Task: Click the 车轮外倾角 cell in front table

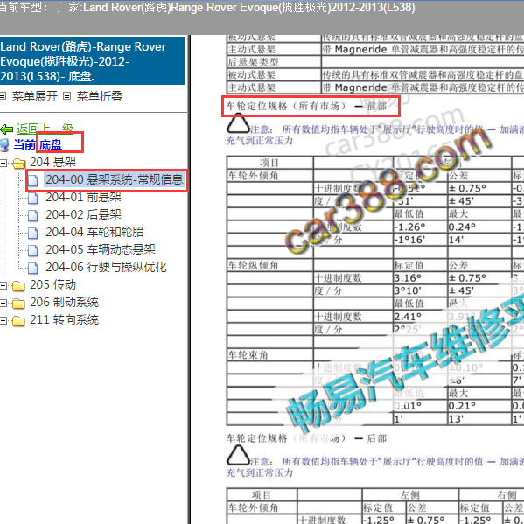Action: (x=269, y=176)
